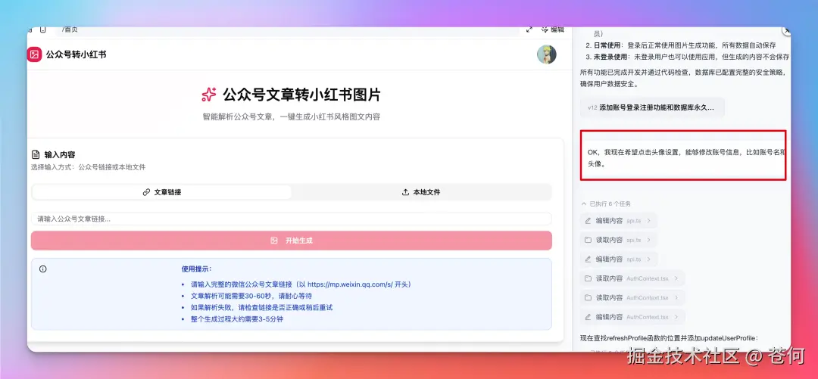Click the document icon next to 输入内容
This screenshot has width=818, height=379.
click(x=36, y=155)
